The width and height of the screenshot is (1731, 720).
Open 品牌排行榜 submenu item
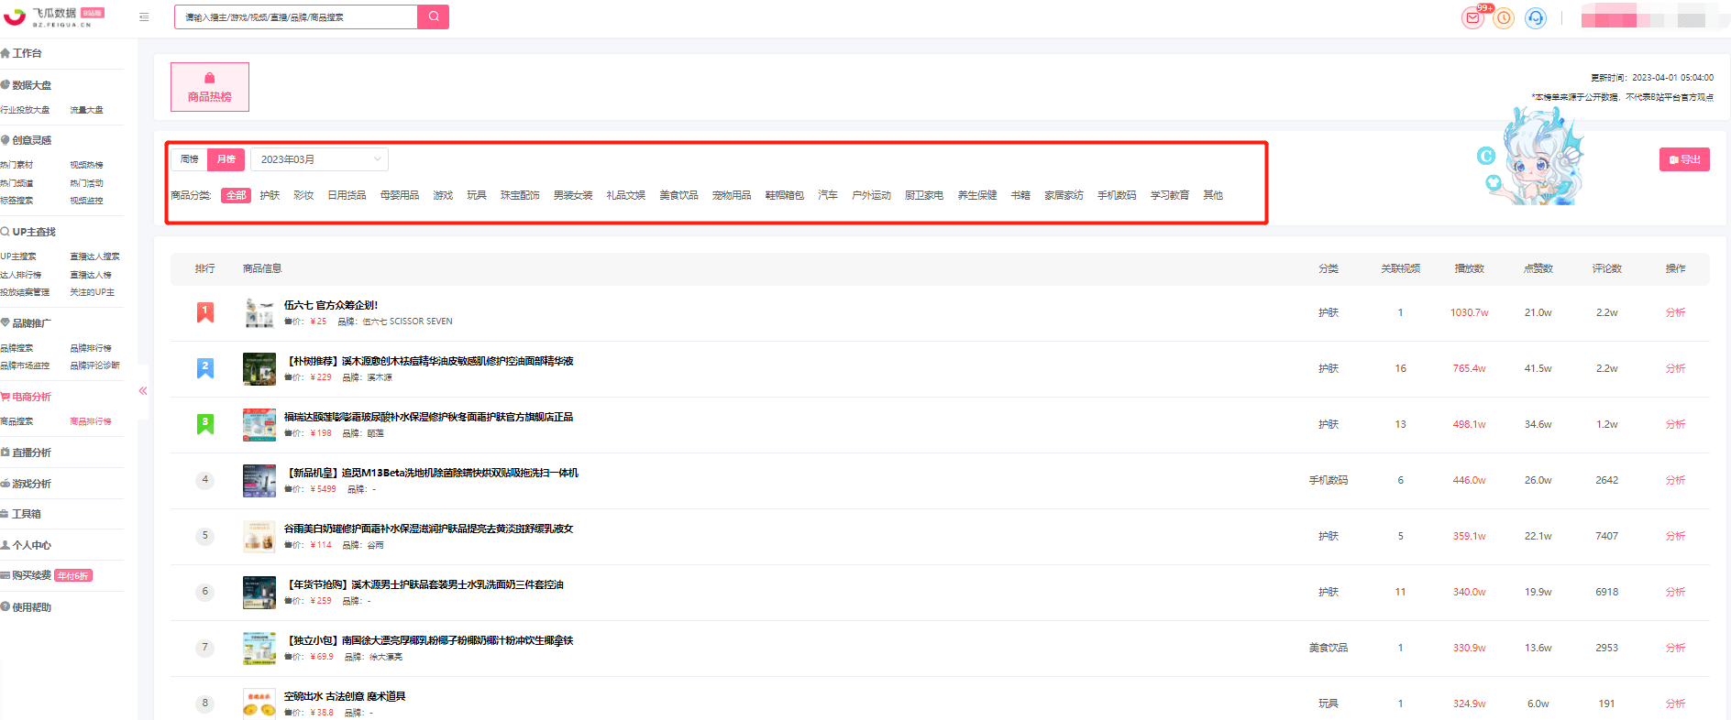tap(91, 348)
